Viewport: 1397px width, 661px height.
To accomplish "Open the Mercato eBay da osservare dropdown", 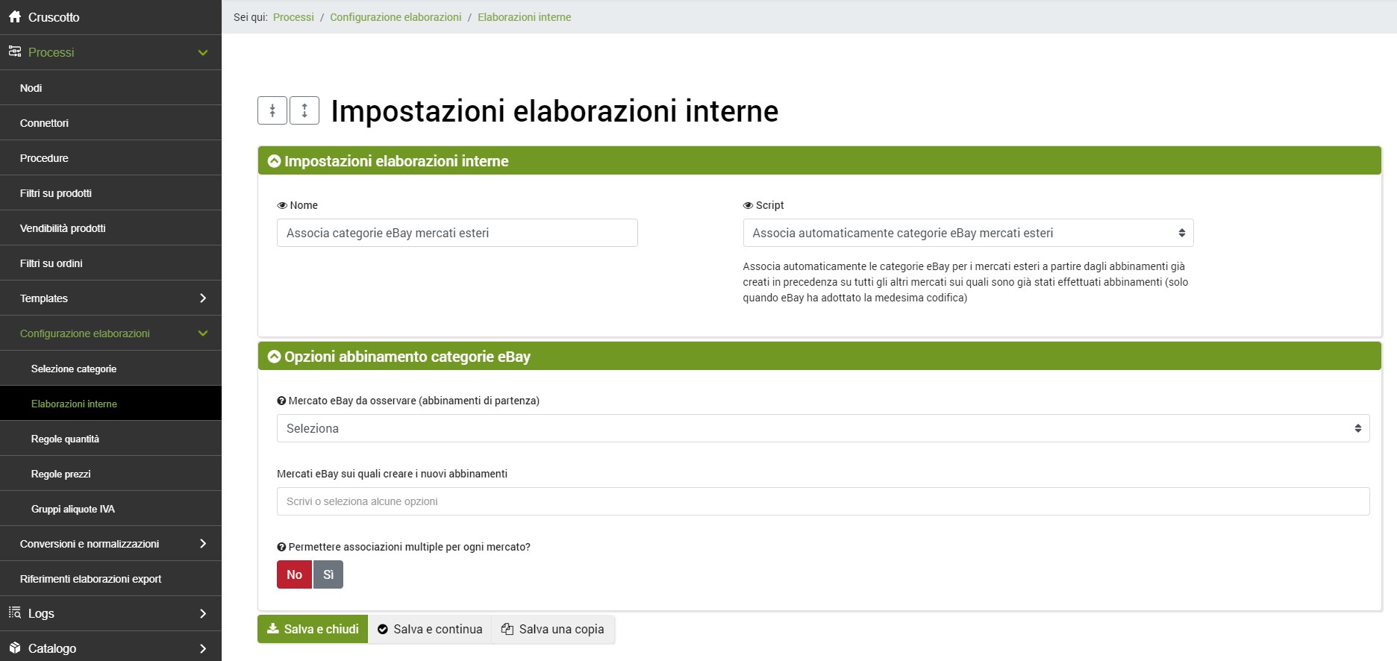I will coord(822,428).
